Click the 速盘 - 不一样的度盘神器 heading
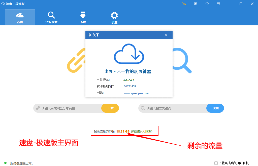The image size is (258, 166). tap(127, 72)
